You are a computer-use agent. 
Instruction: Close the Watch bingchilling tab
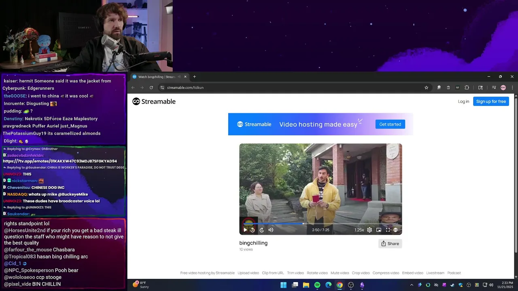[x=185, y=77]
